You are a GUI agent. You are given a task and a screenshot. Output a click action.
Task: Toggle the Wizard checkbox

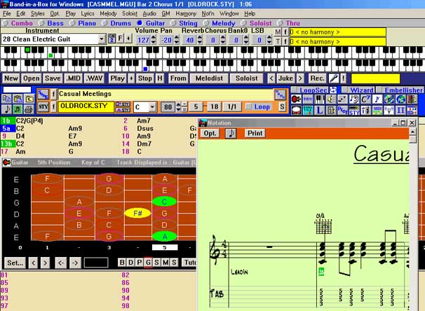pyautogui.click(x=345, y=90)
